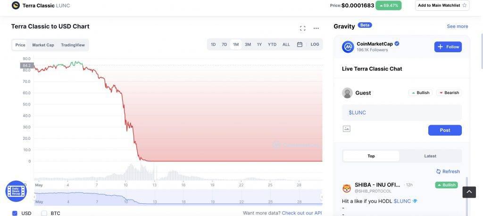Click the fullscreen chart icon
This screenshot has width=483, height=216.
pos(303,28)
